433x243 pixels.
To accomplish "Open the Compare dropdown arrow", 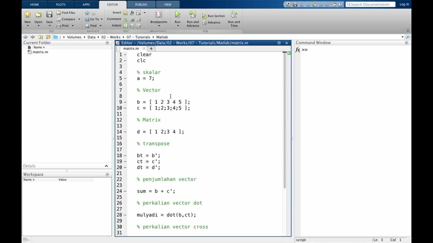I will pos(79,19).
